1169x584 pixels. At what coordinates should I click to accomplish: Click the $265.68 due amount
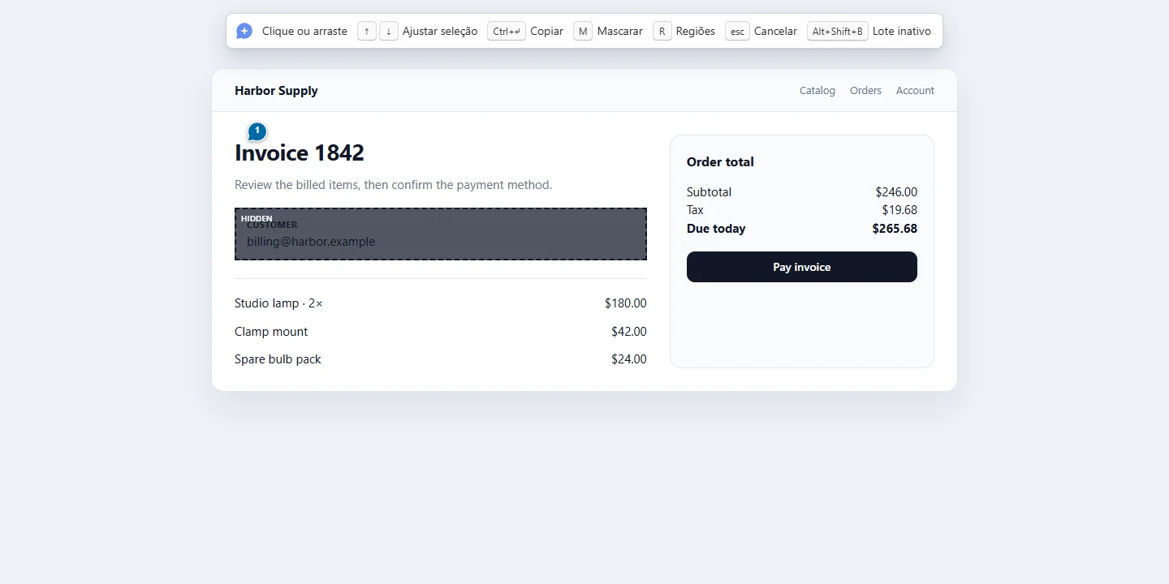click(895, 229)
